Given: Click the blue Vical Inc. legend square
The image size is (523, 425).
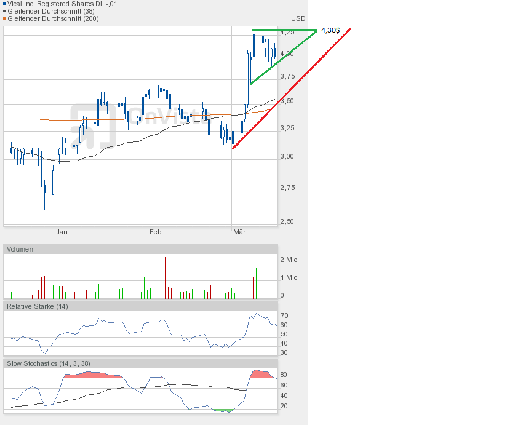Looking at the screenshot, I should tap(4, 4).
